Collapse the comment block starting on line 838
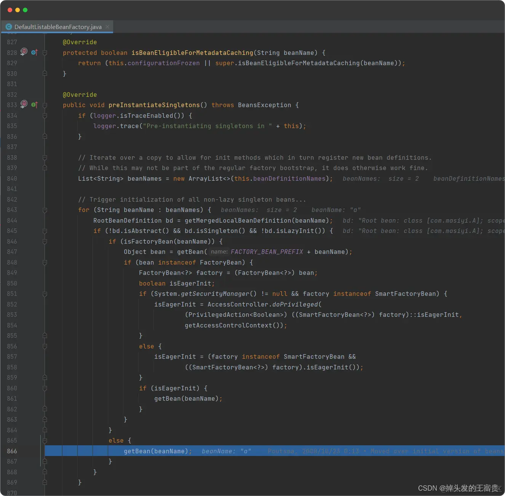The height and width of the screenshot is (496, 505). coord(45,157)
